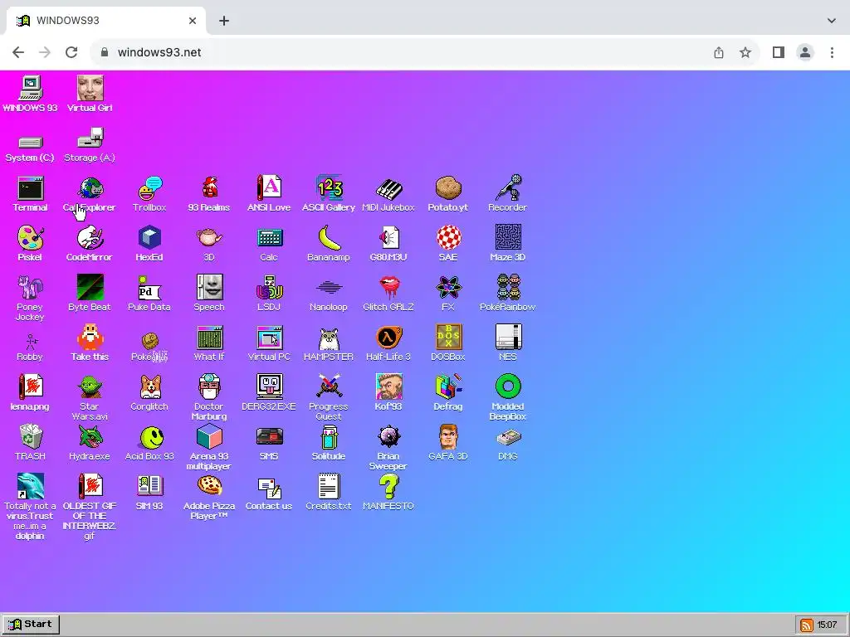Open the WINDOWS 93 computer icon
The height and width of the screenshot is (637, 850).
tap(30, 88)
